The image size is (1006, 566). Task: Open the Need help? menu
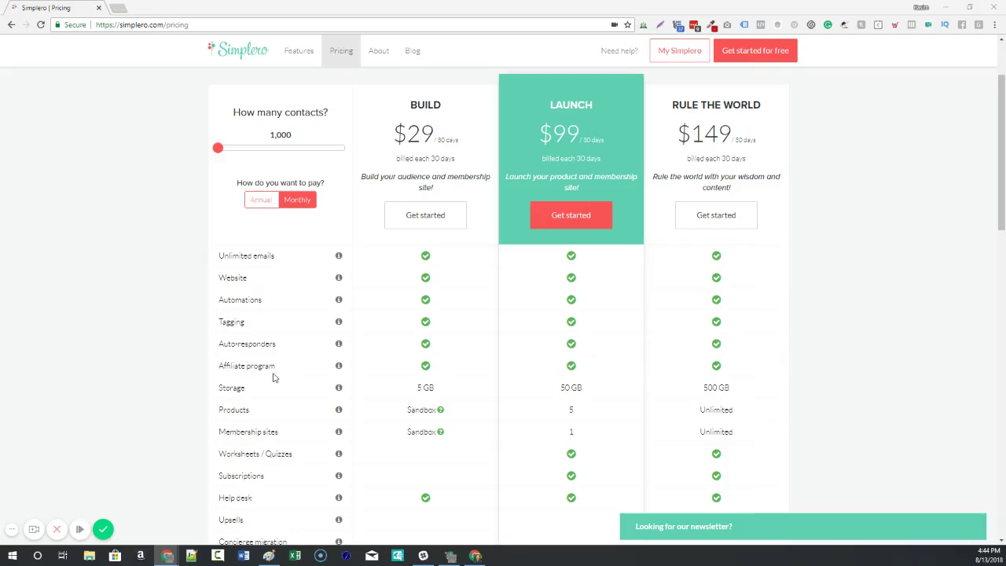point(619,51)
